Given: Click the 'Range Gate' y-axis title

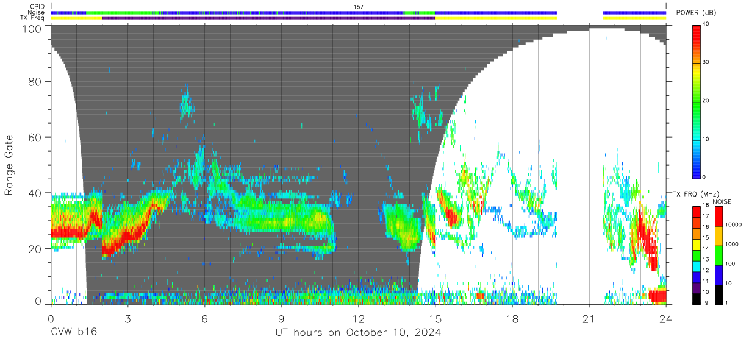Looking at the screenshot, I should click(x=9, y=166).
